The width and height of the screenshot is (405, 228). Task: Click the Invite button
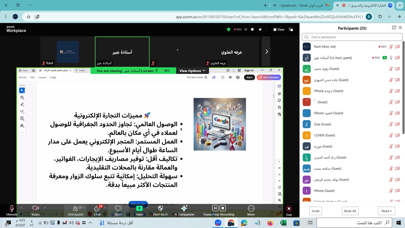[316, 211]
